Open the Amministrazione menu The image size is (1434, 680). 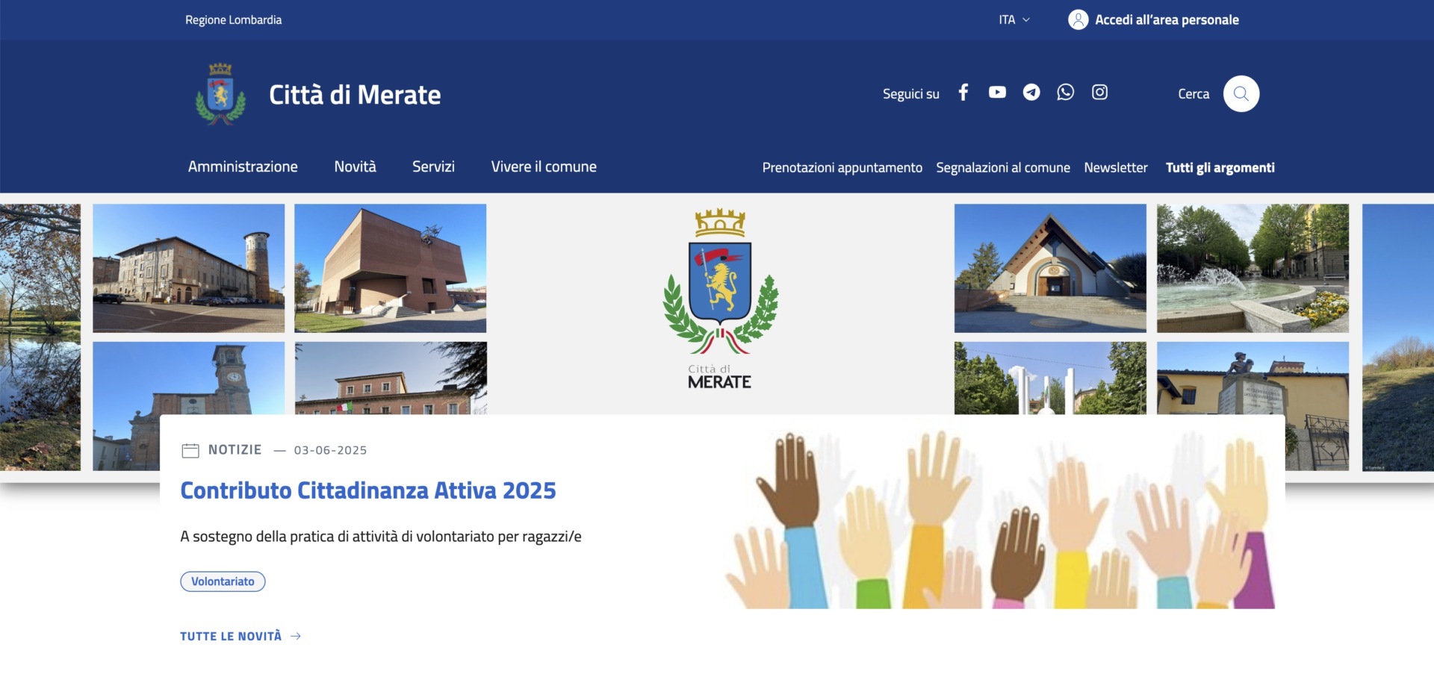point(243,167)
